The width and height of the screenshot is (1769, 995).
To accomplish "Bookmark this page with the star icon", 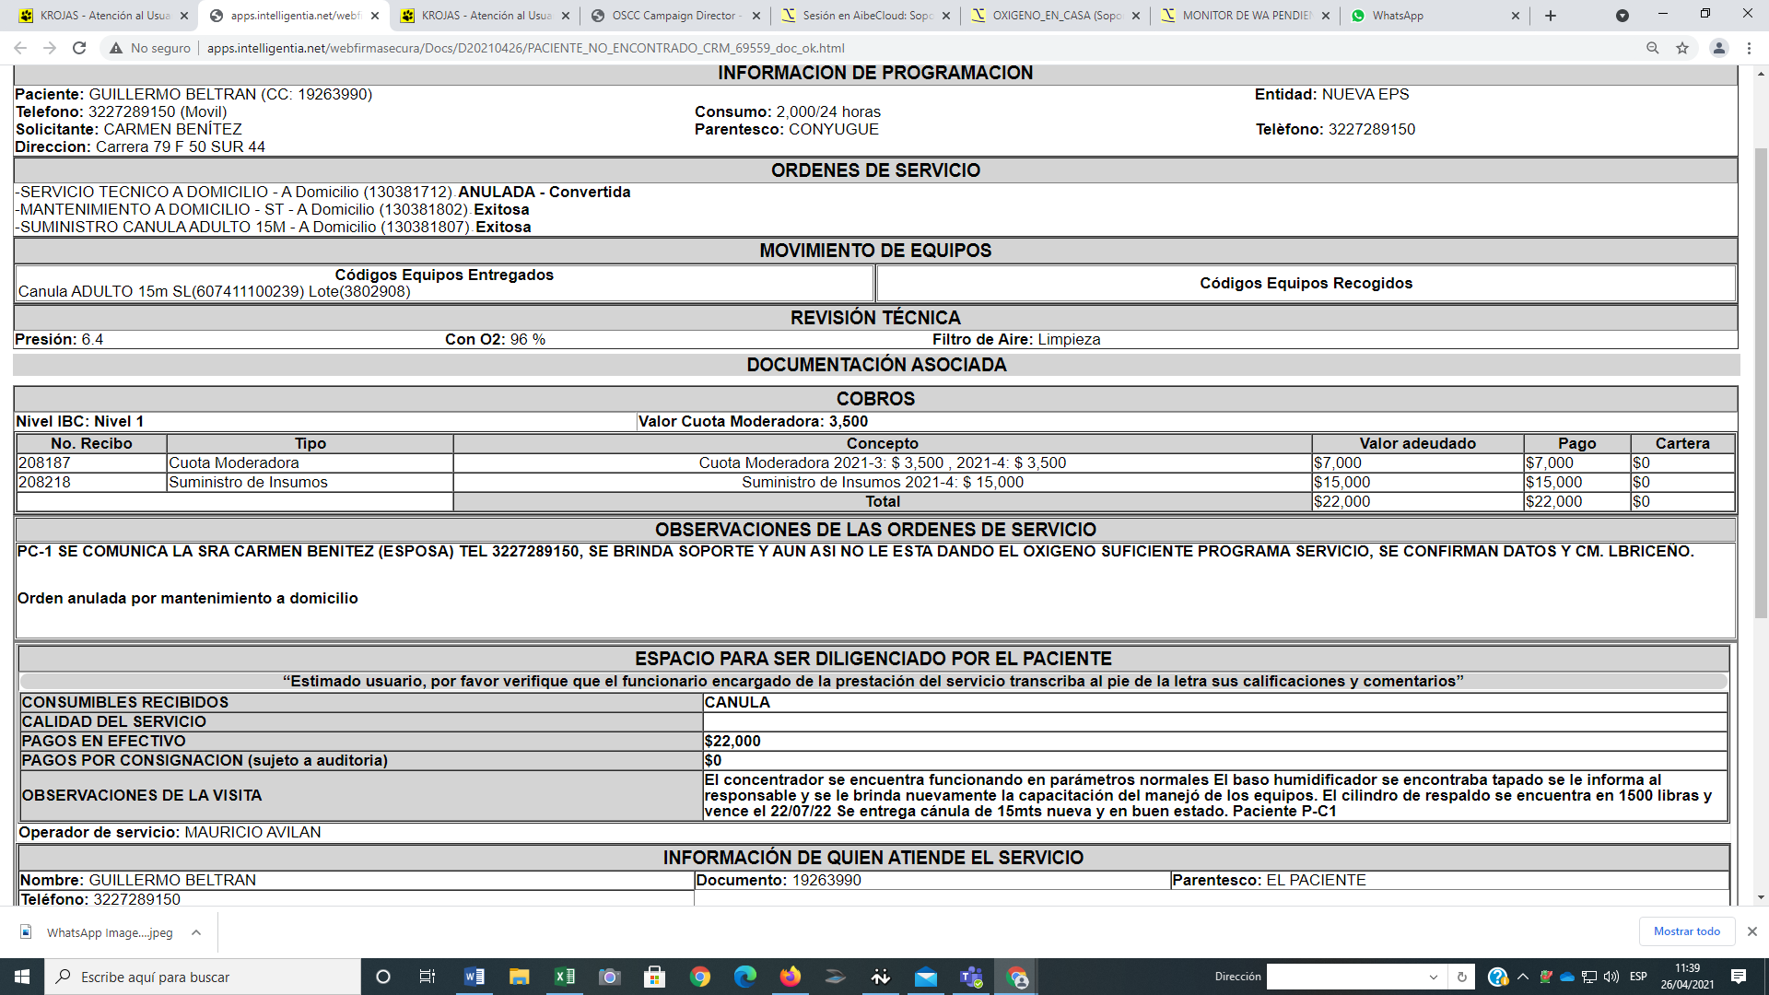I will tap(1682, 48).
